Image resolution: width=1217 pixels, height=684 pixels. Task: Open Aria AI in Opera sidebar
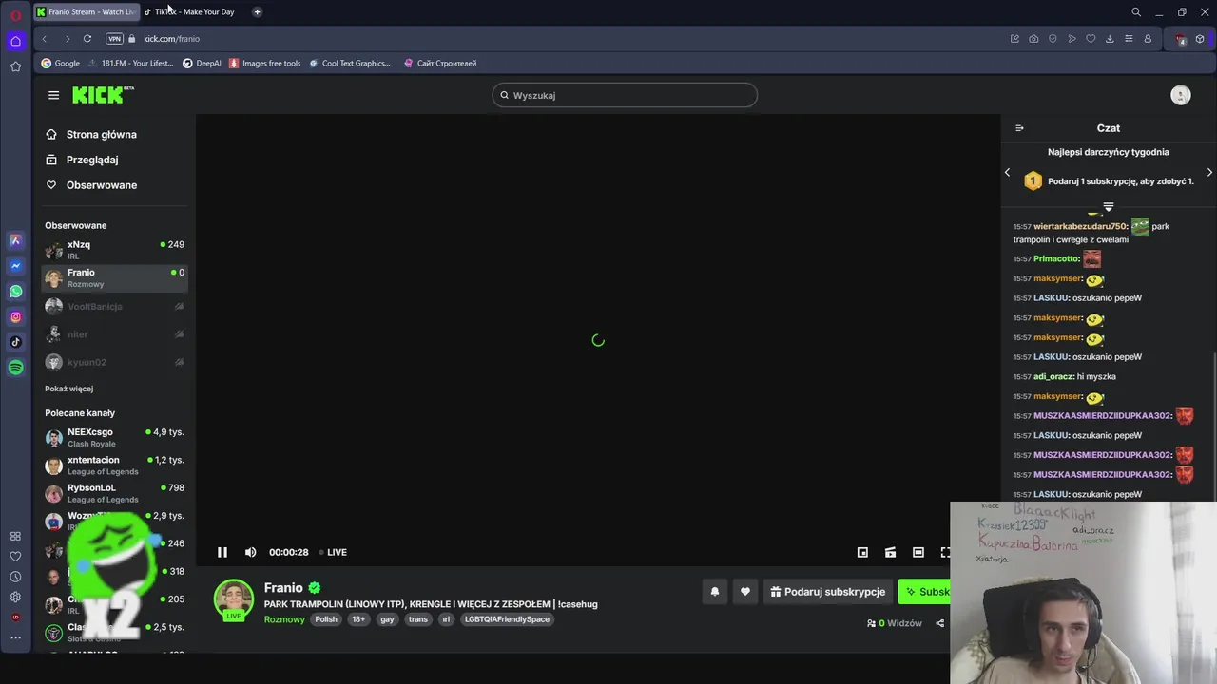(x=15, y=241)
